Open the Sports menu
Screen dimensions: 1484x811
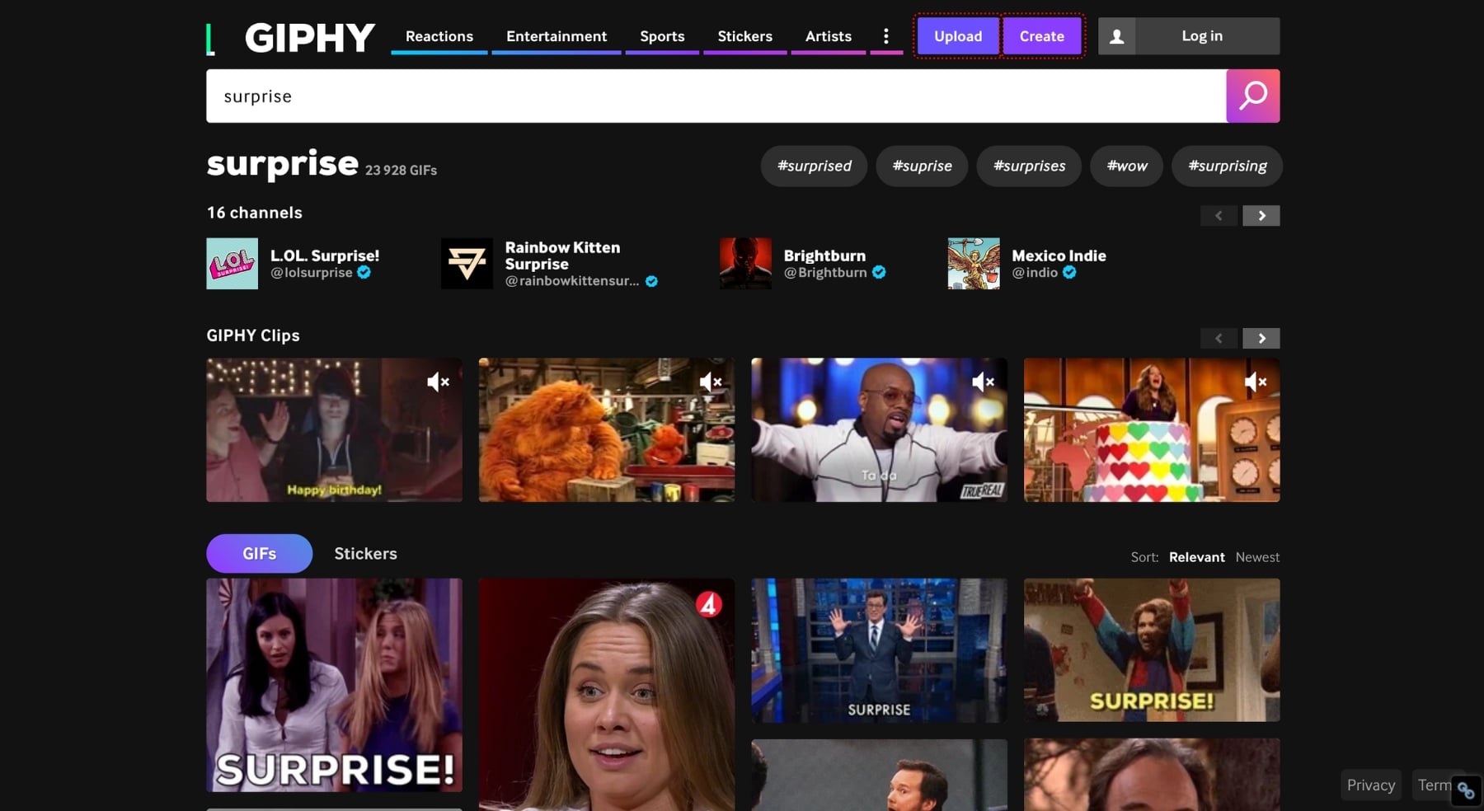662,36
